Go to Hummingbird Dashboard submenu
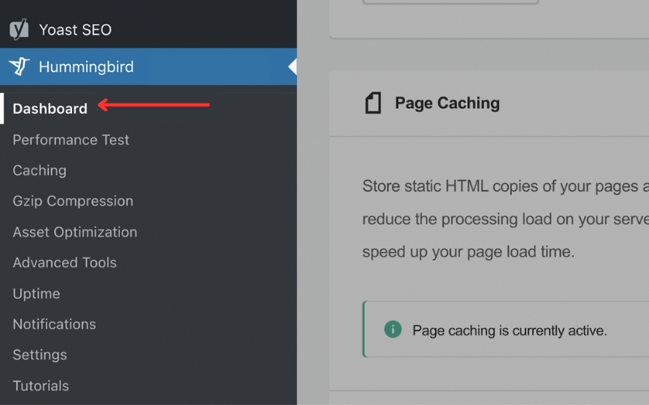The width and height of the screenshot is (649, 405). click(x=50, y=109)
